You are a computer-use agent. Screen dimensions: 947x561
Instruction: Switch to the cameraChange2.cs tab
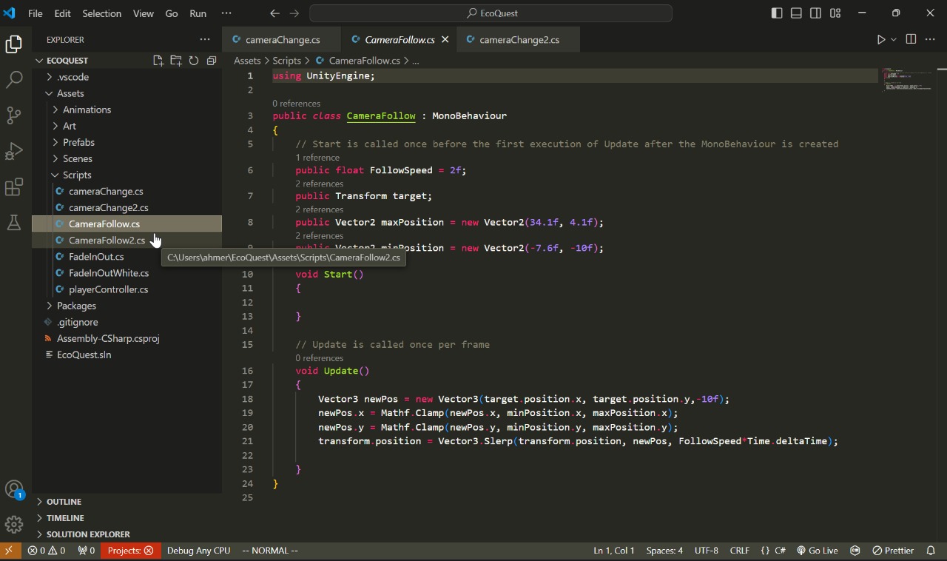point(519,40)
